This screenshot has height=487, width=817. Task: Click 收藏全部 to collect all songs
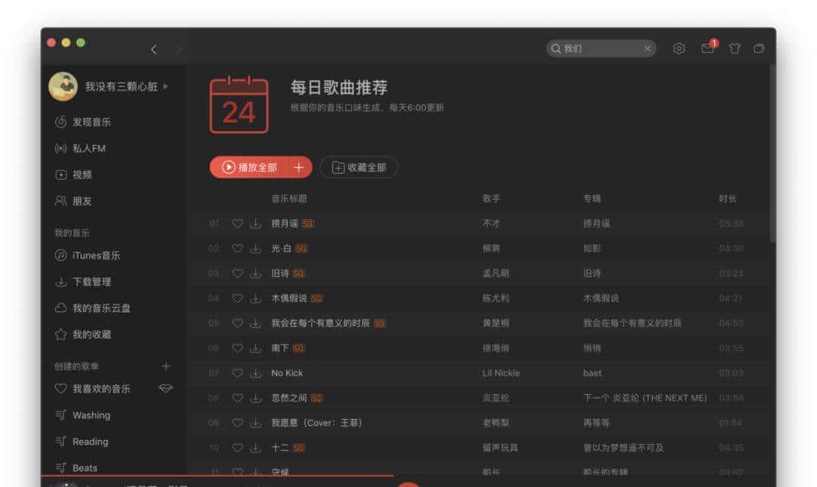(x=359, y=168)
